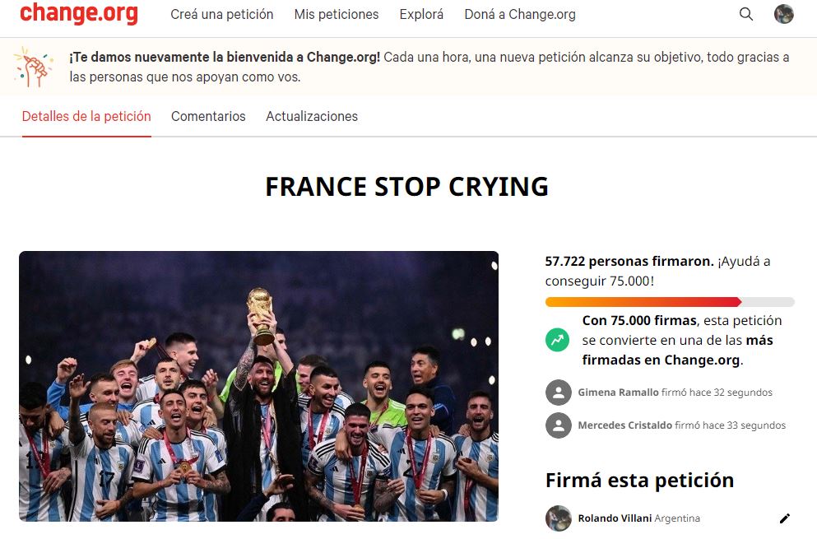
Task: Go to Mis peticiones
Action: click(x=337, y=15)
